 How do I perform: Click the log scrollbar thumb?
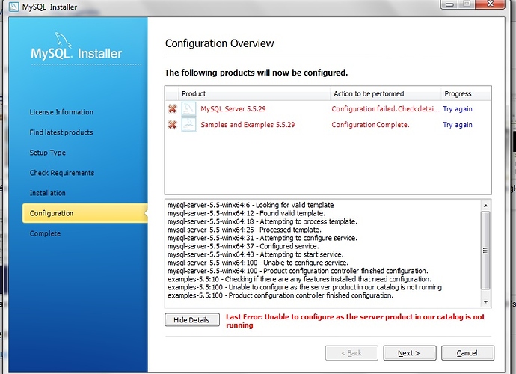point(485,251)
